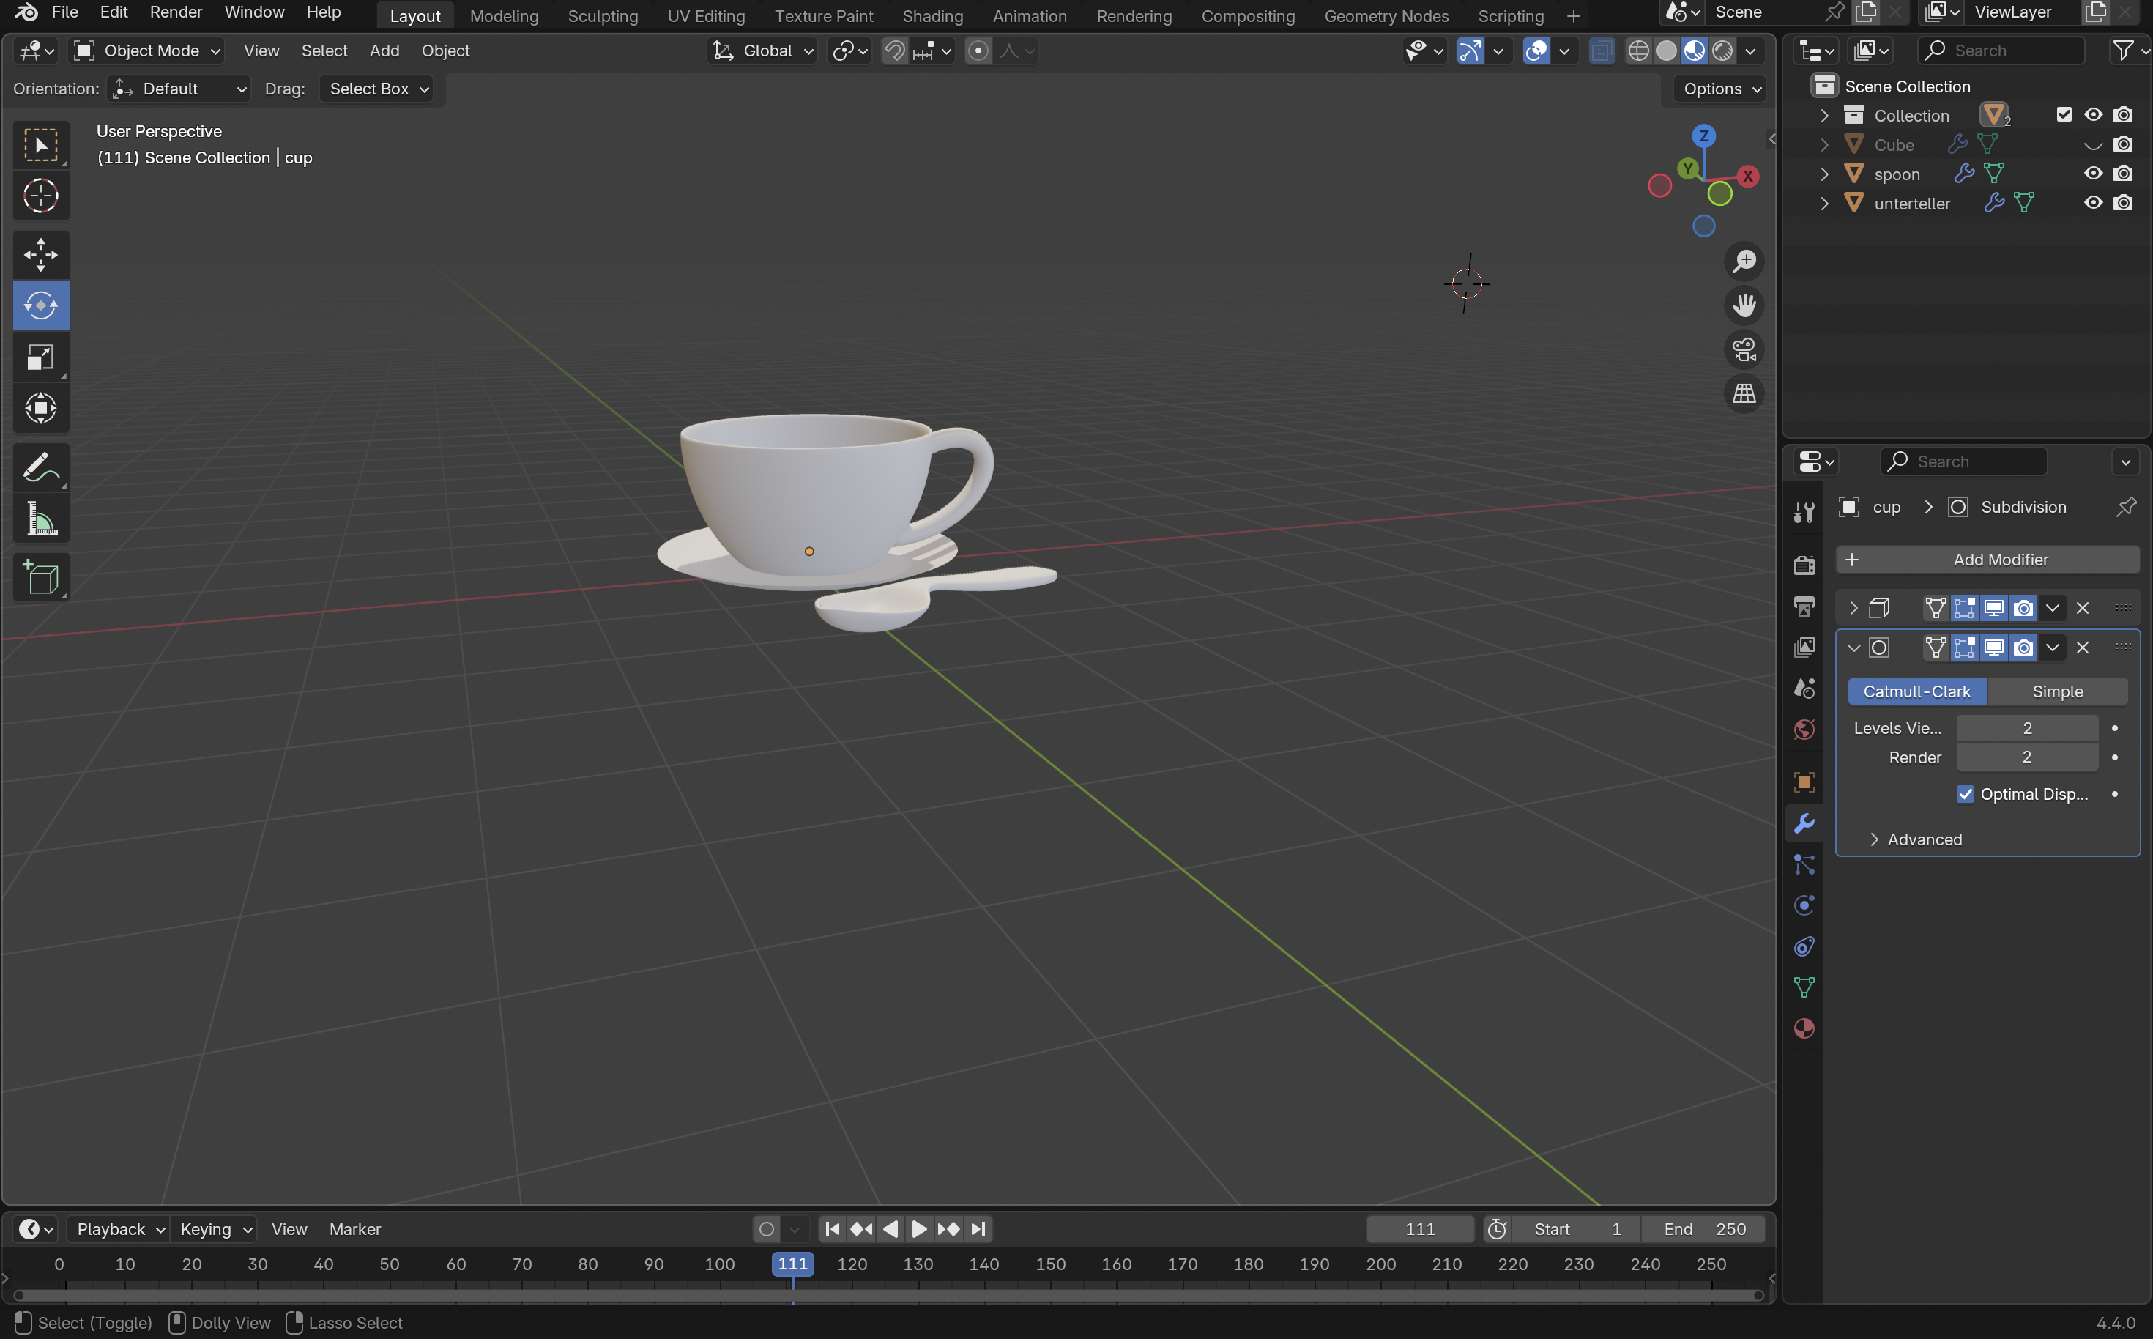Choose the Annotate pencil tool

(x=41, y=467)
